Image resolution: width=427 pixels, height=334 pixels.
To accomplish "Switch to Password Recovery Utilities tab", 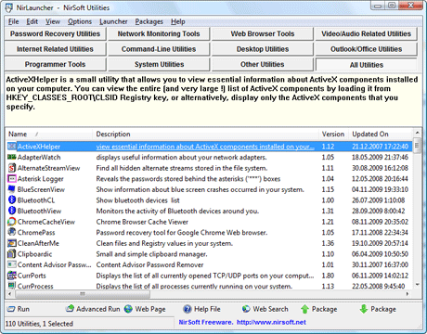I will point(55,33).
